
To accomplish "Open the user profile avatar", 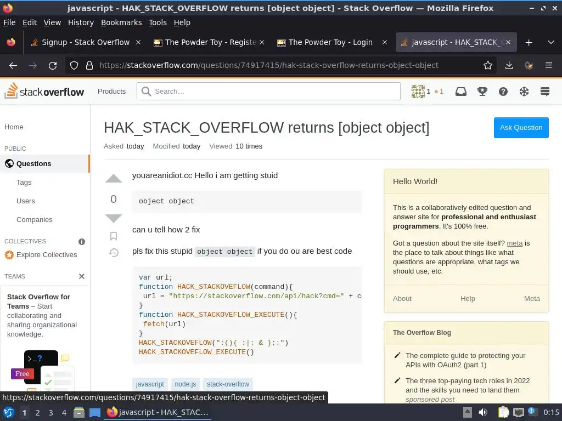I will [418, 92].
